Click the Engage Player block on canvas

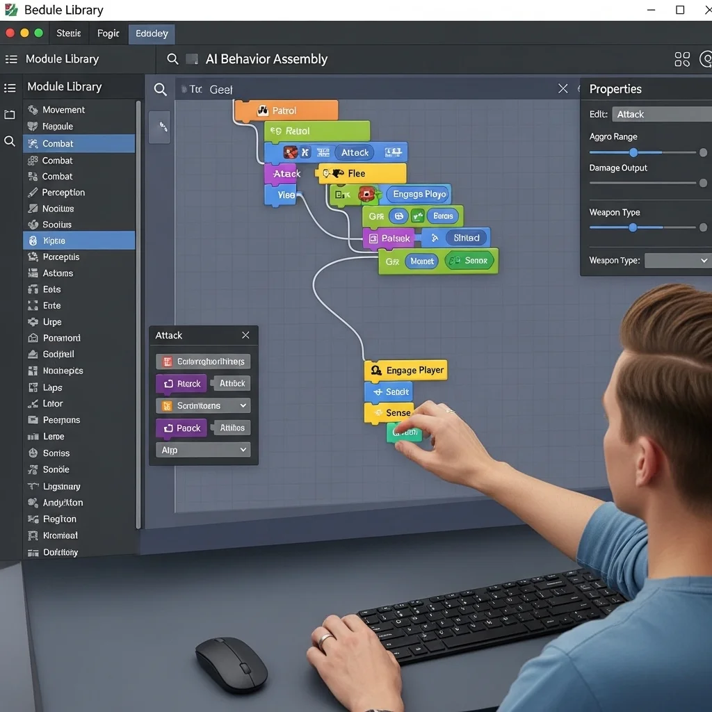[406, 371]
